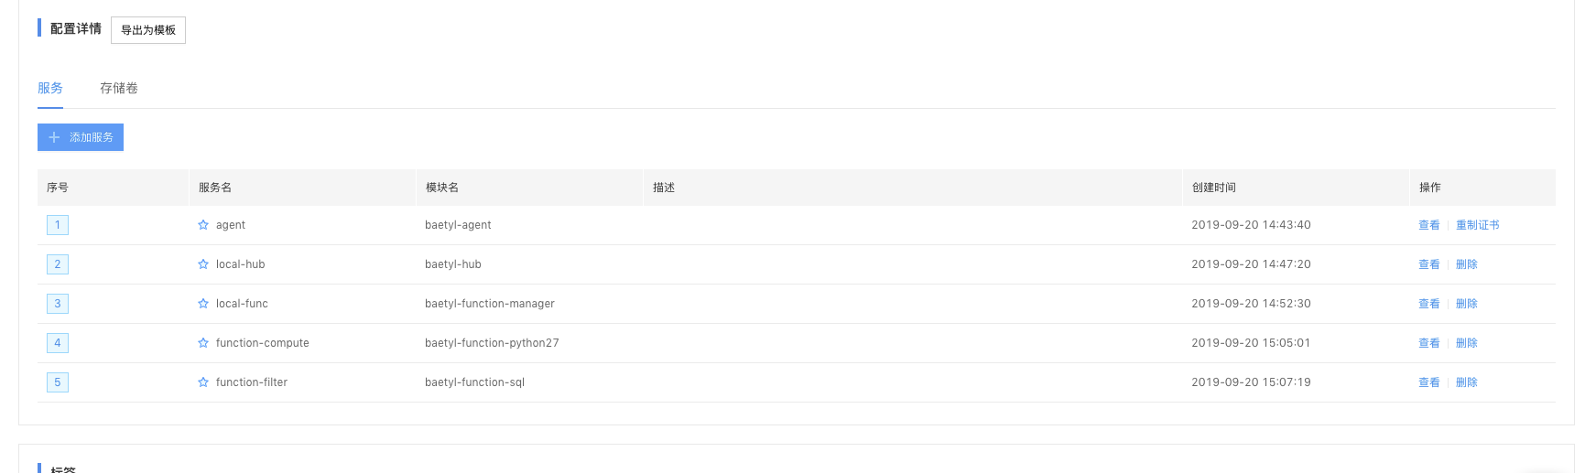
Task: Click 重制证书 for the agent service
Action: pos(1478,225)
